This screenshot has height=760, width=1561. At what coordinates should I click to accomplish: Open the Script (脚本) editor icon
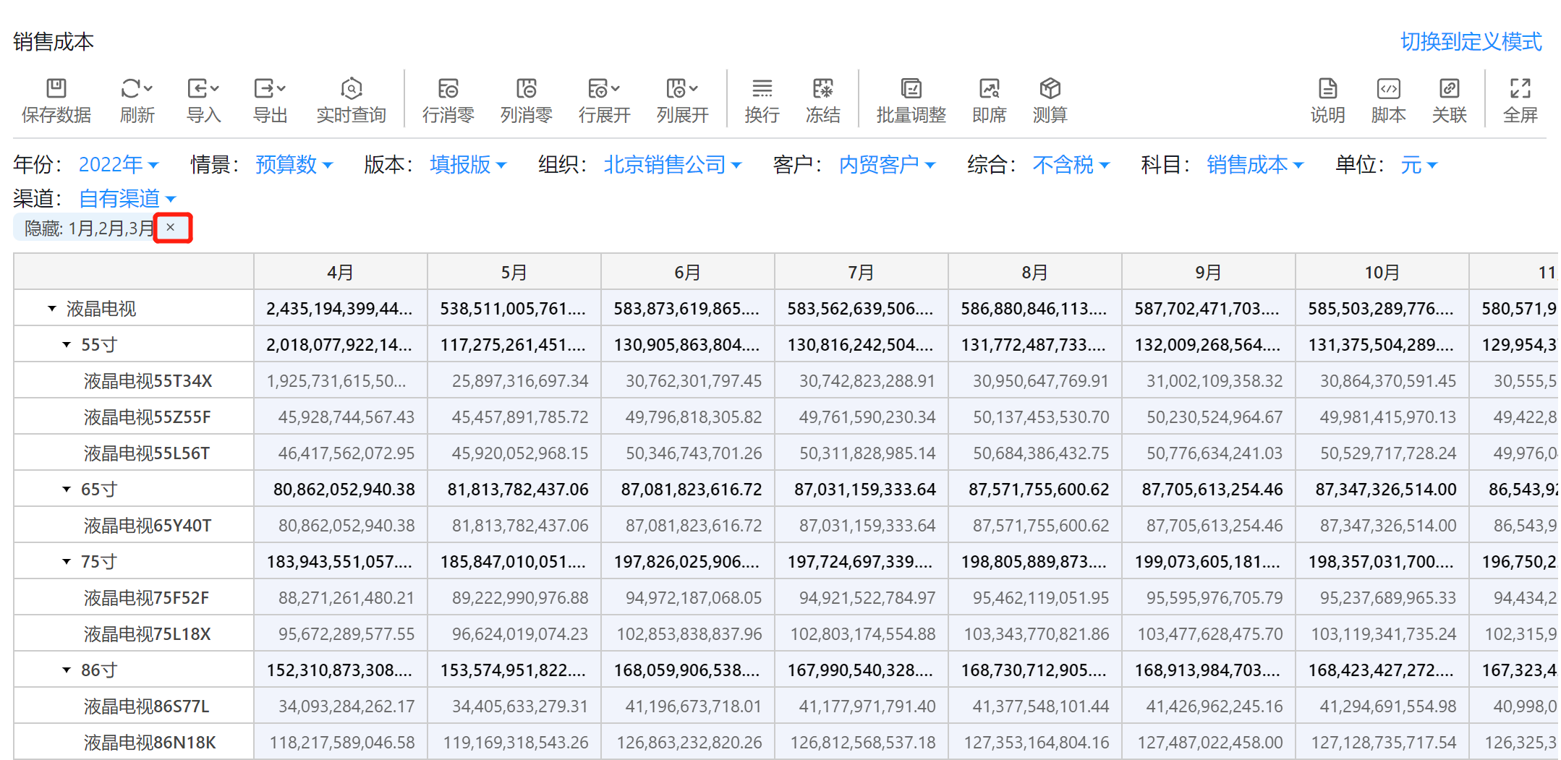coord(1388,89)
